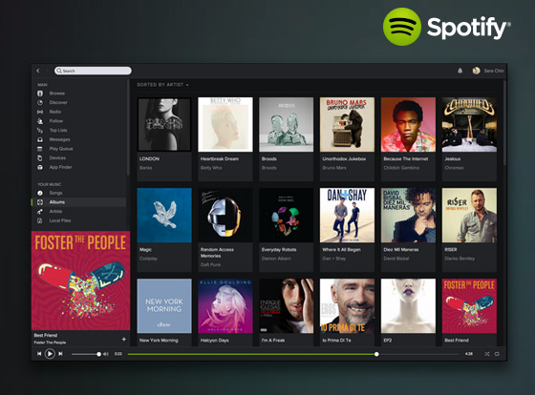
Task: Open the Unorthodox Jukebox album cover
Action: tap(347, 124)
